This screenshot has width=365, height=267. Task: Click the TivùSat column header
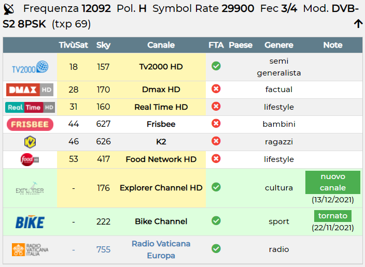(x=73, y=45)
